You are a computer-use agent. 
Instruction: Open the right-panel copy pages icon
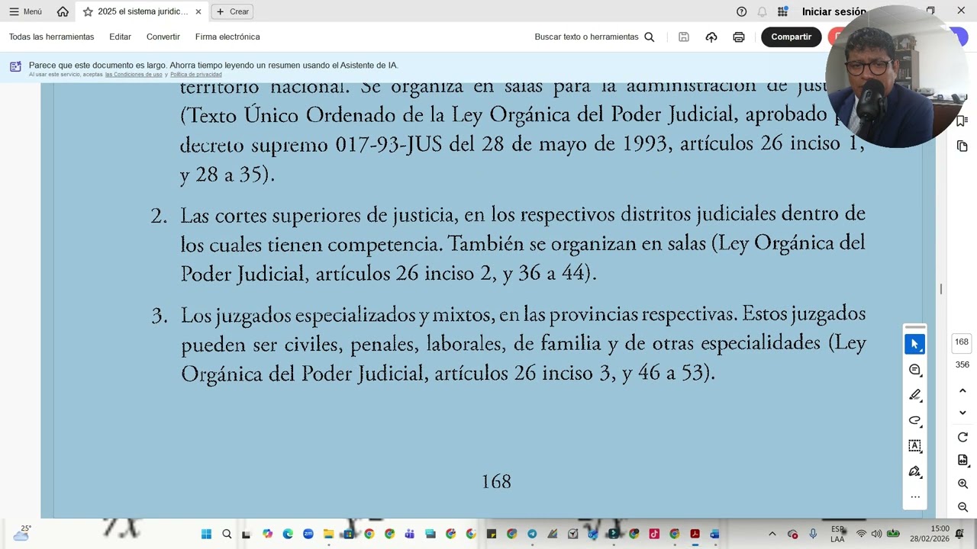click(x=962, y=146)
